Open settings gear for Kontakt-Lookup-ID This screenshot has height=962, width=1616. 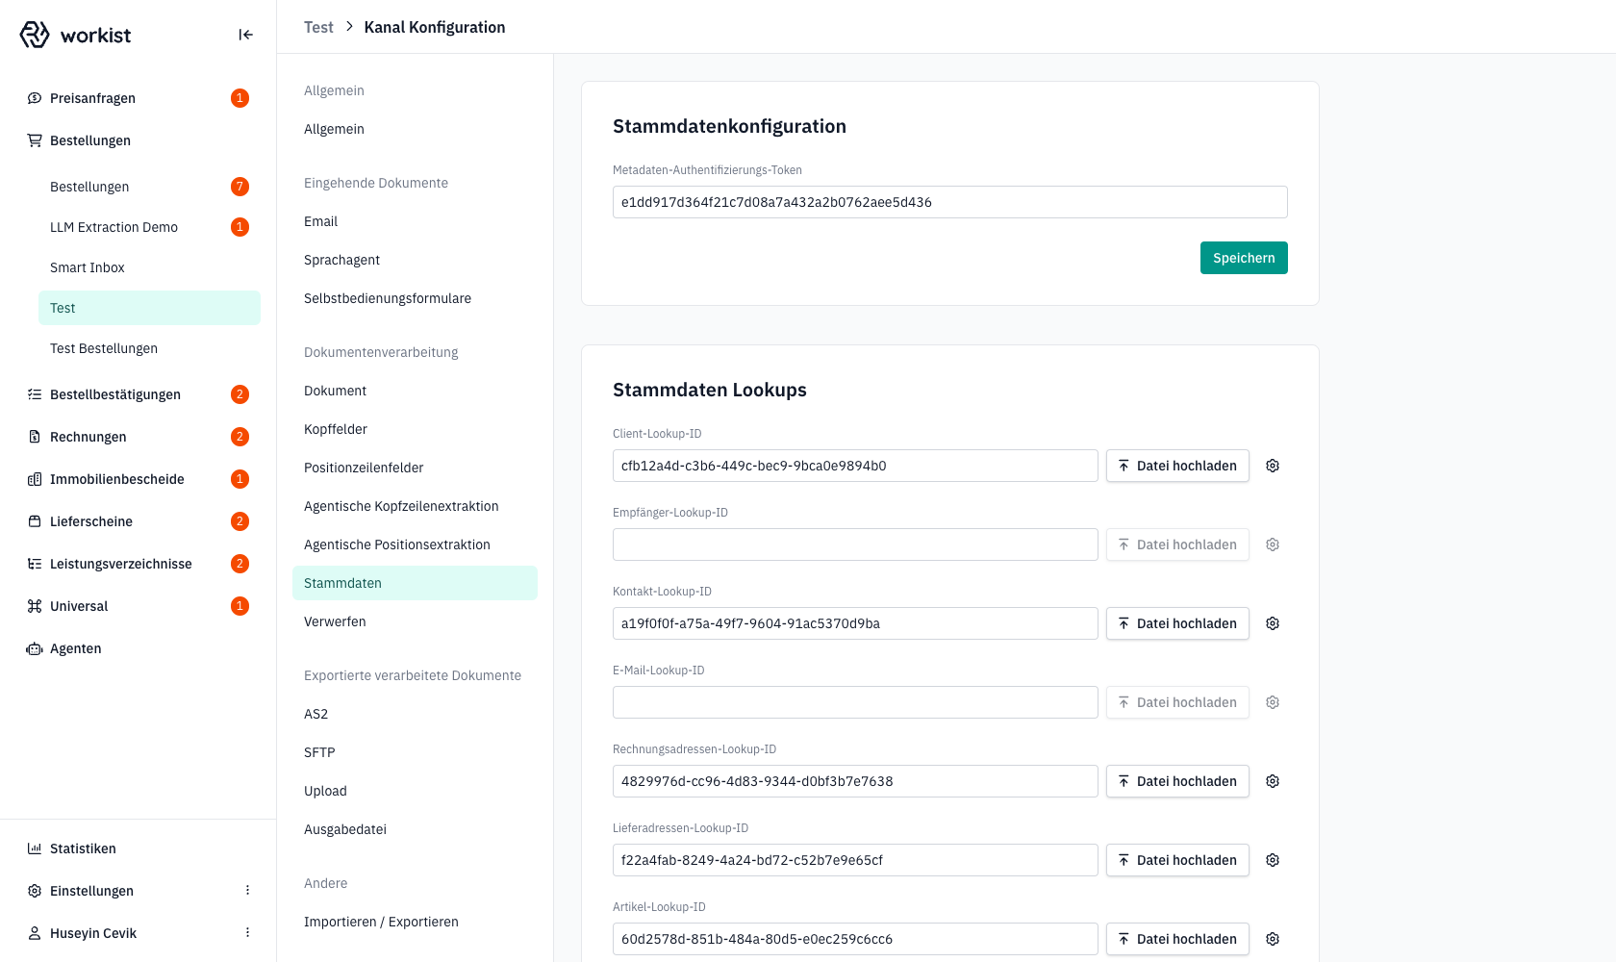click(x=1273, y=623)
